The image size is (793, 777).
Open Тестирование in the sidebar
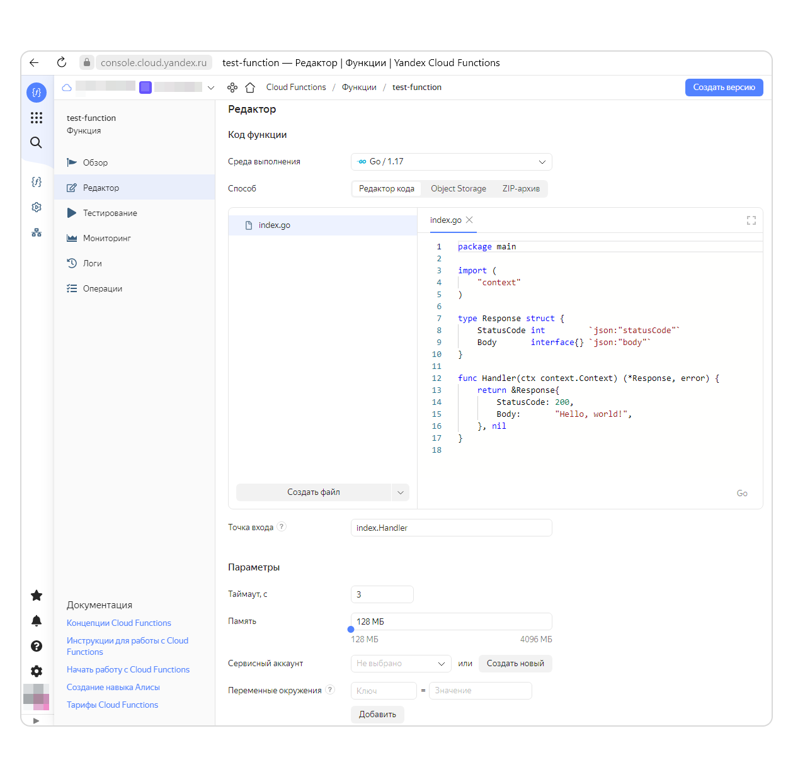[x=134, y=213]
